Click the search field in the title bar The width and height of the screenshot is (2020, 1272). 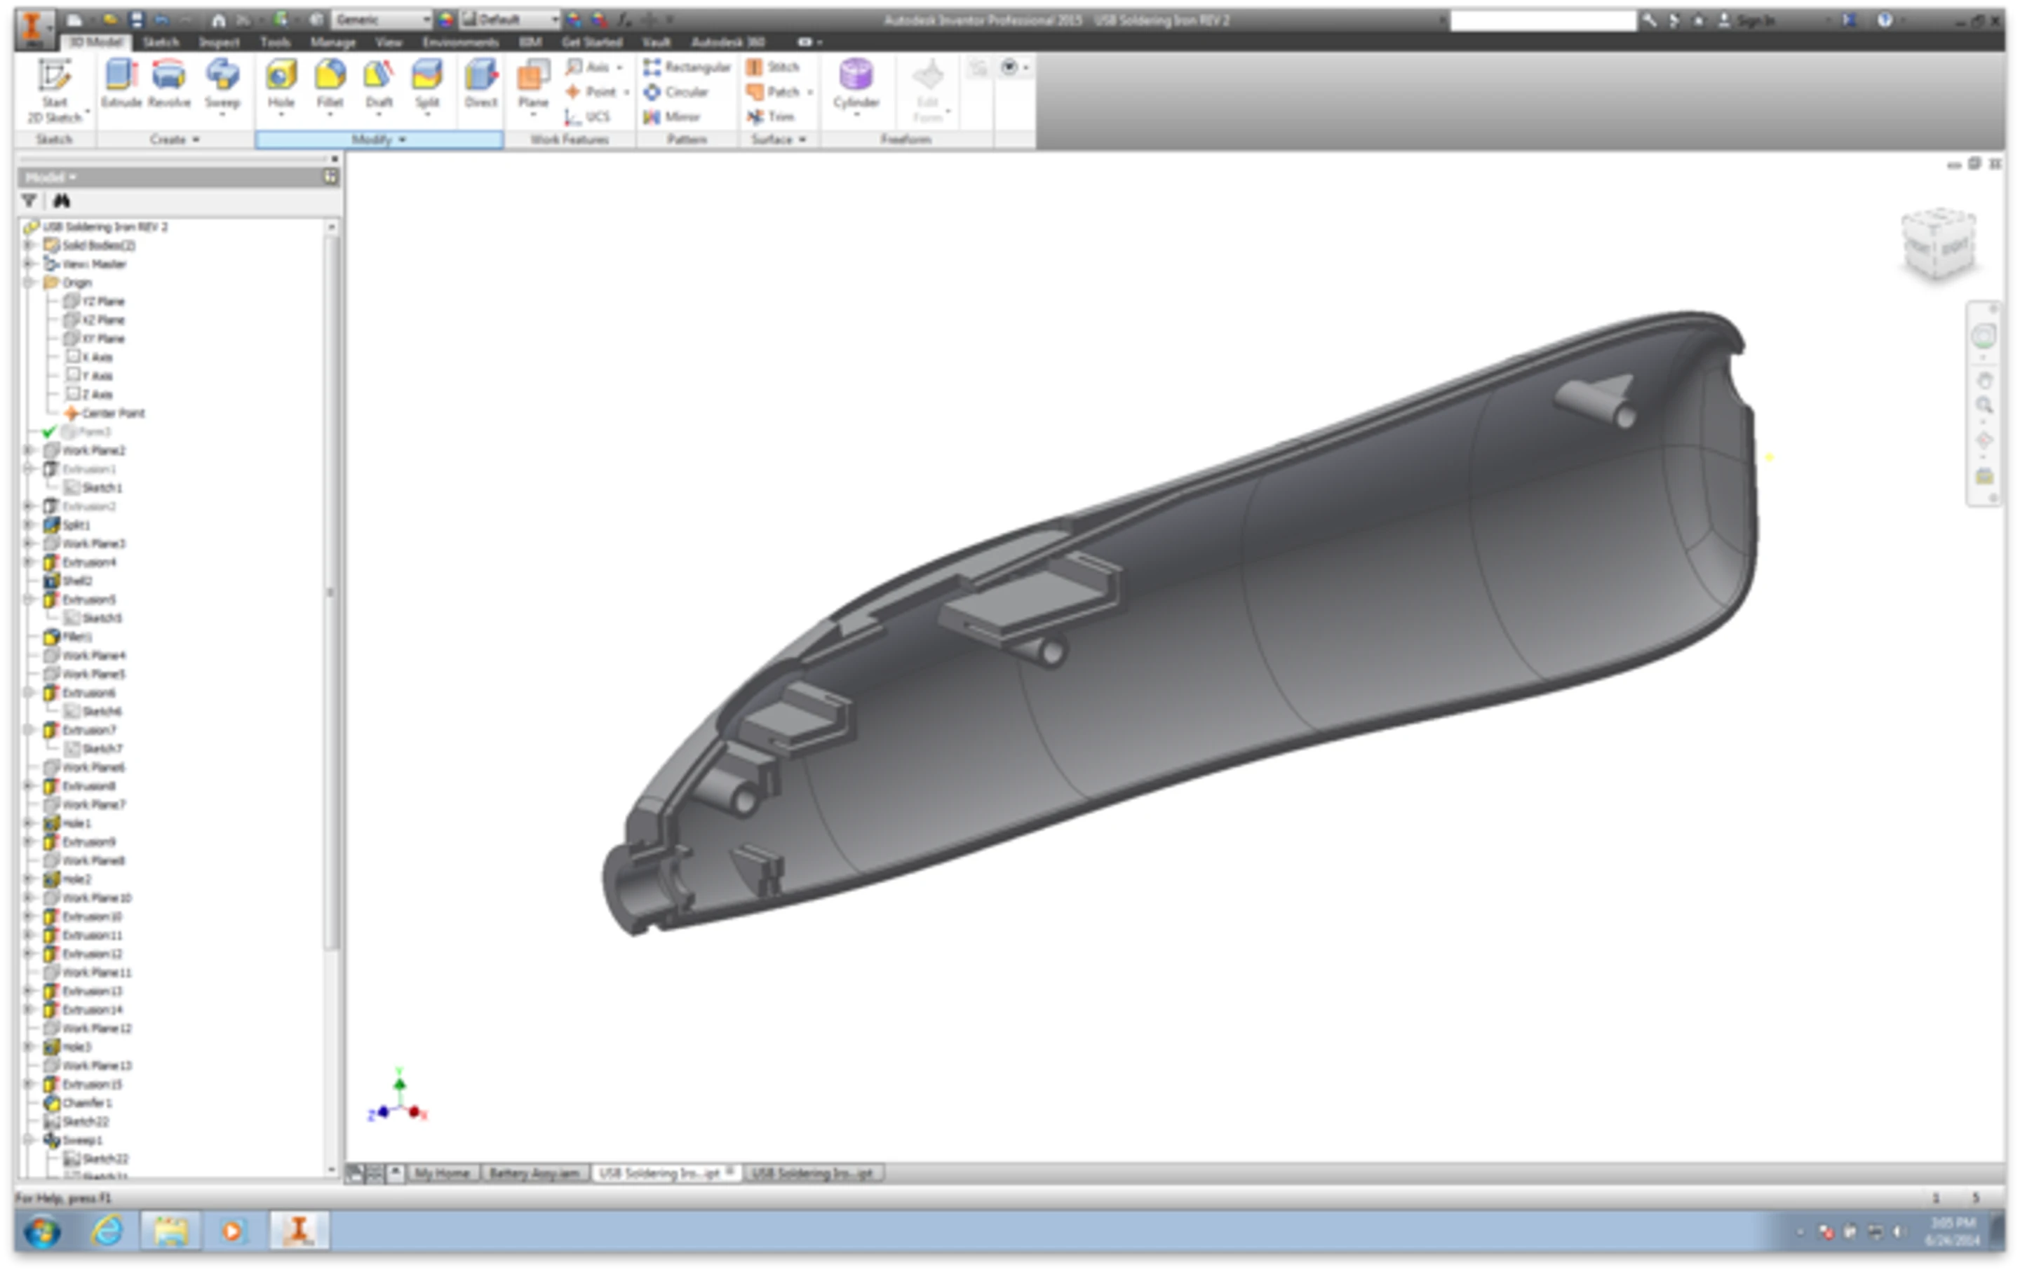(1542, 20)
